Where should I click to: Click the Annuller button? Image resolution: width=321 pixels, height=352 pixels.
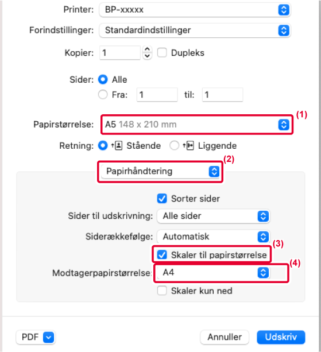[x=225, y=337]
